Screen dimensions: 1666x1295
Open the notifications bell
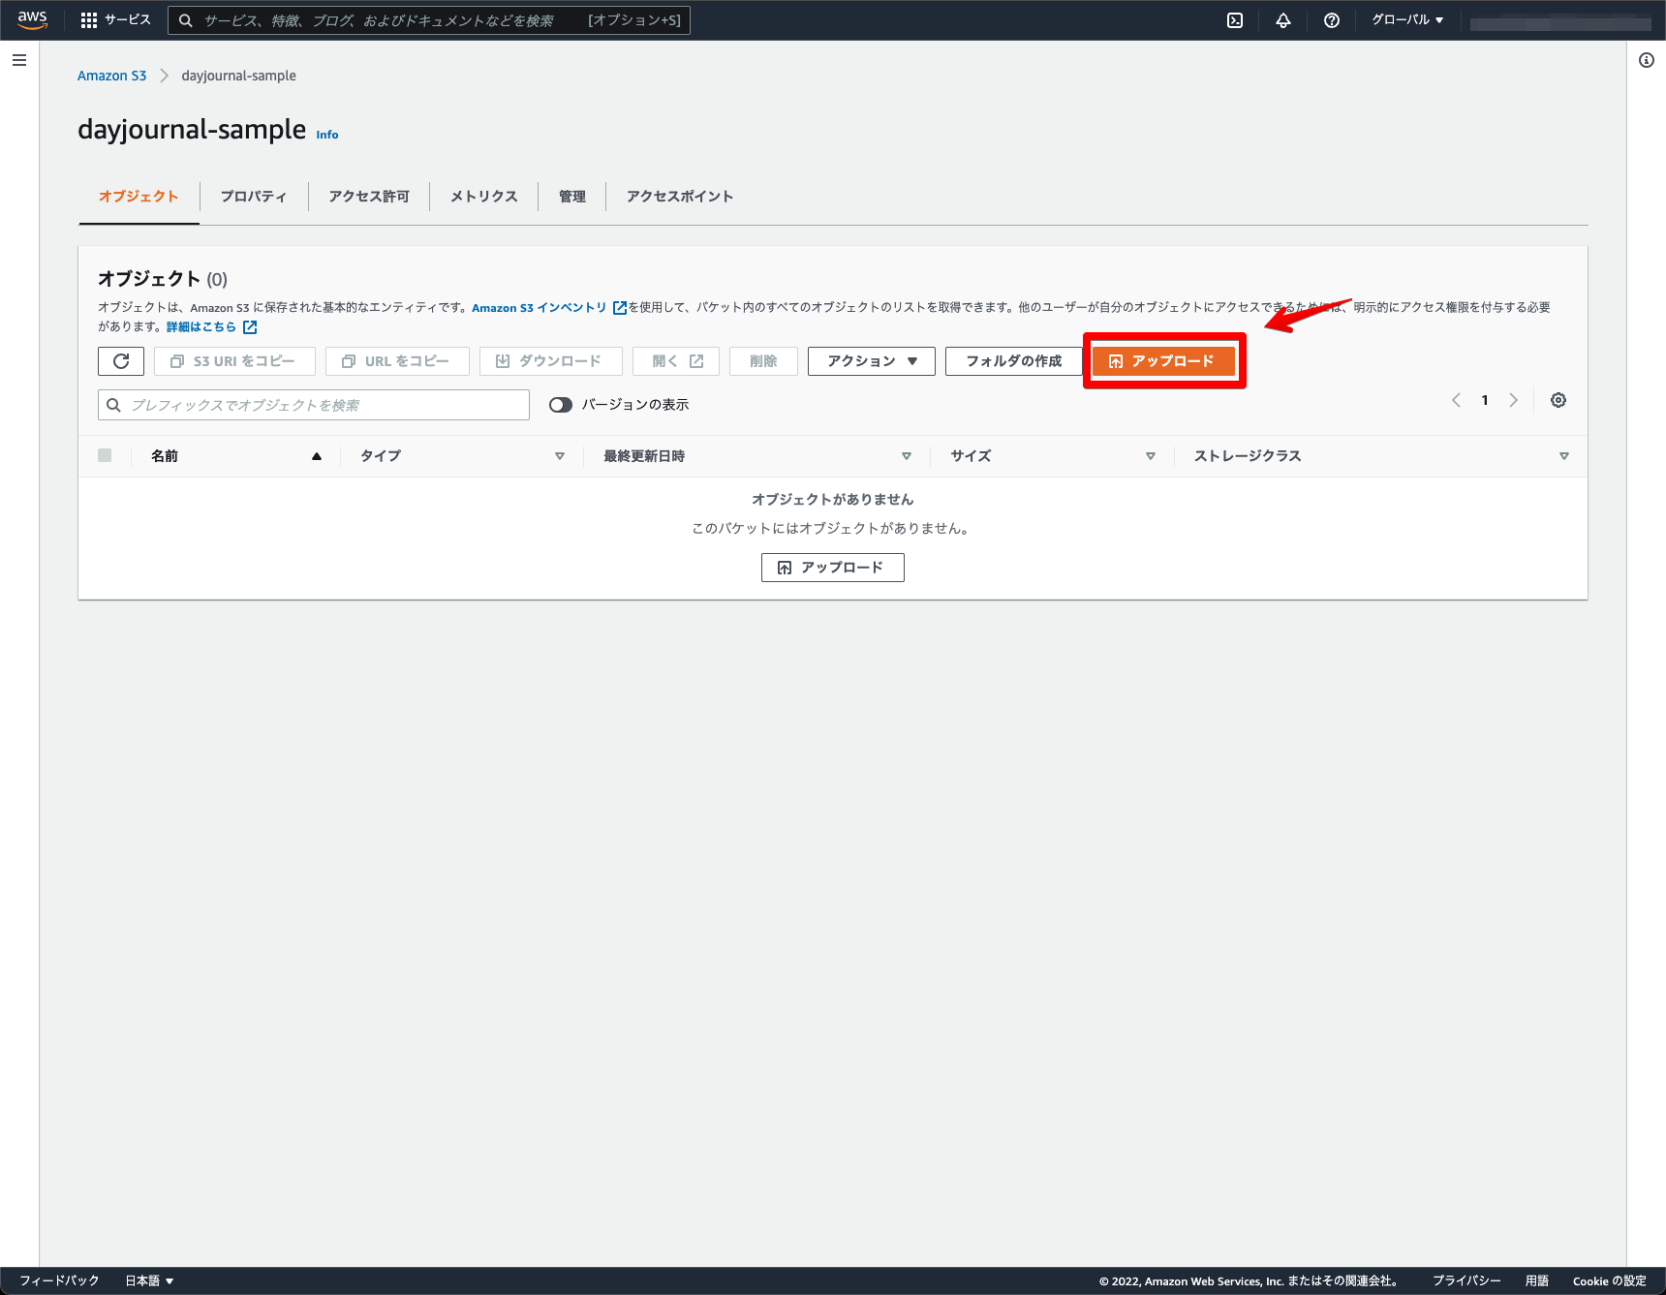point(1283,20)
